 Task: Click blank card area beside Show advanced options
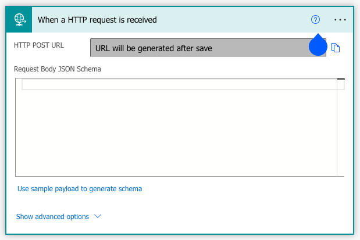(233, 217)
